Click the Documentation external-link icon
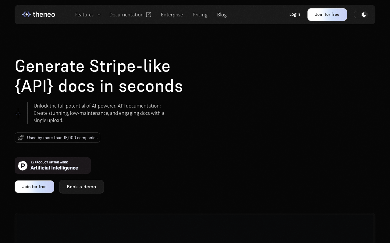 pyautogui.click(x=149, y=14)
